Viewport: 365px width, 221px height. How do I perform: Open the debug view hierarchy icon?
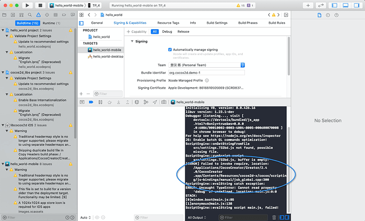pyautogui.click(x=137, y=102)
